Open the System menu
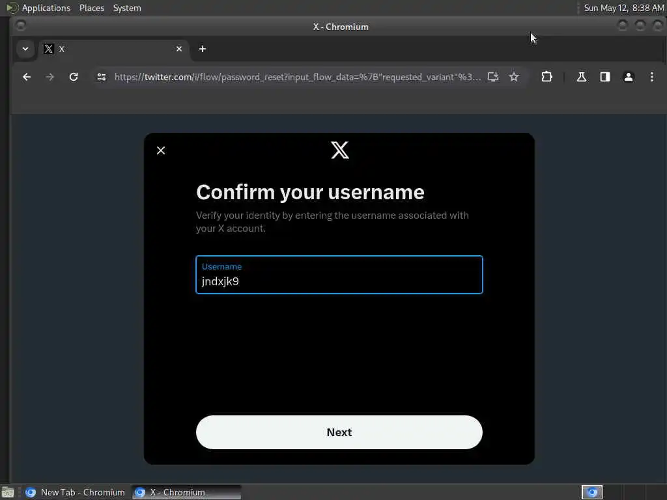Image resolution: width=667 pixels, height=500 pixels. click(x=127, y=8)
